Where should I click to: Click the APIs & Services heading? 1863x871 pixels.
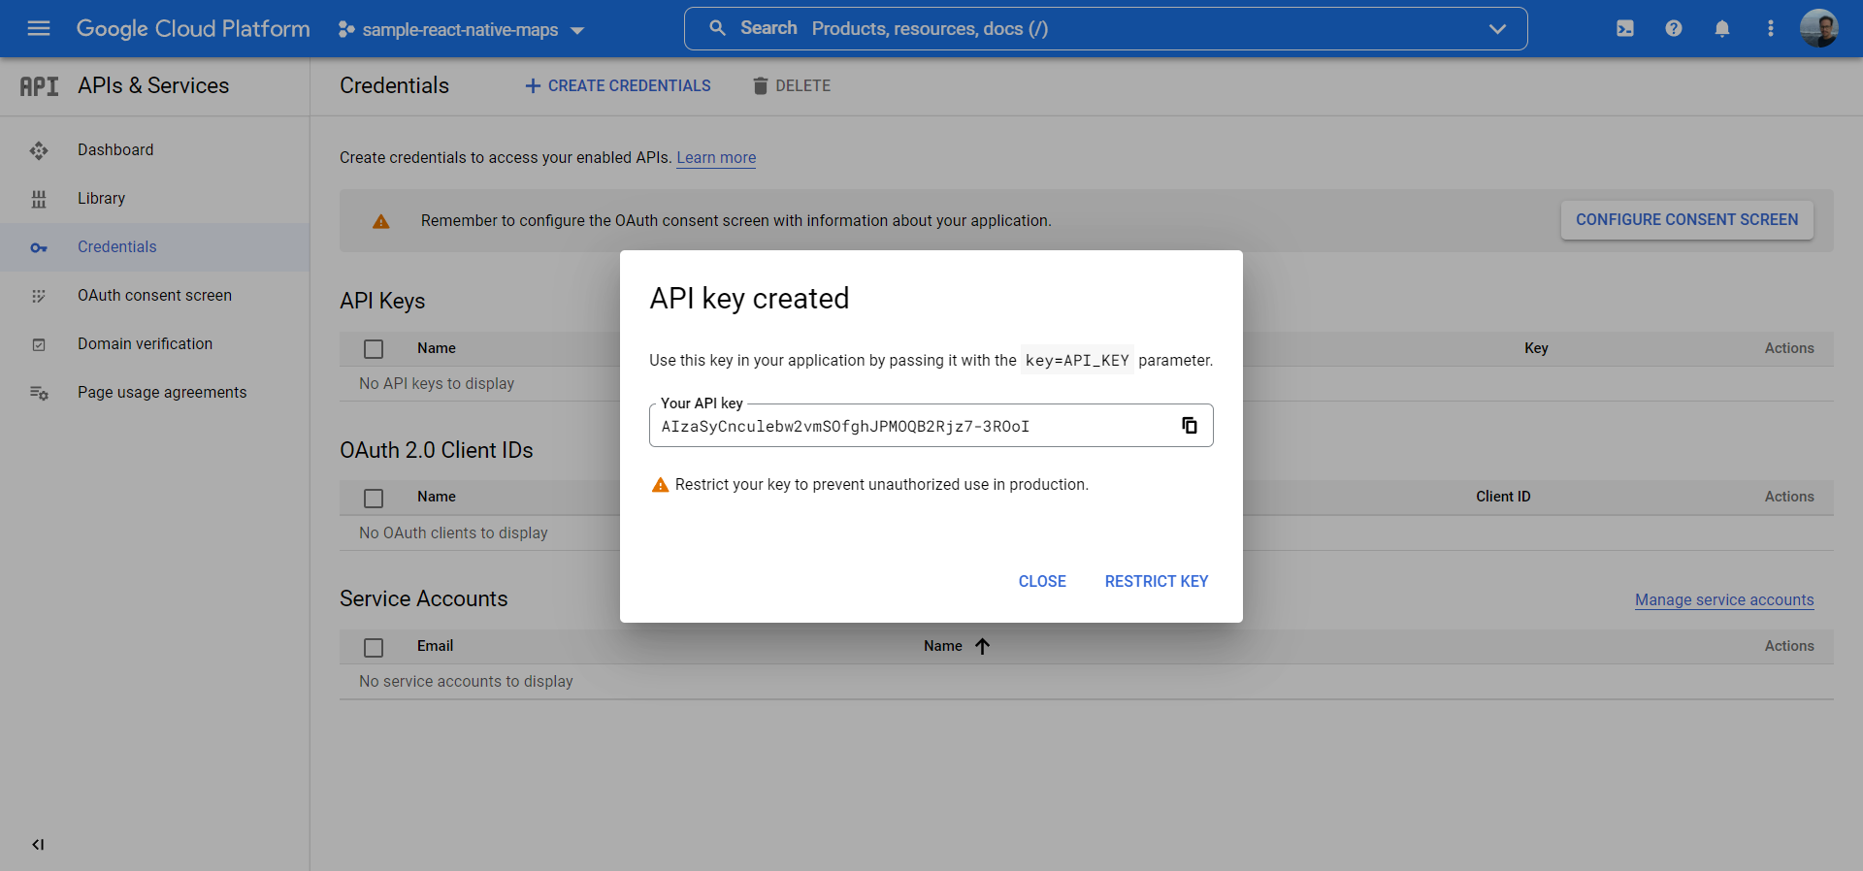coord(153,85)
